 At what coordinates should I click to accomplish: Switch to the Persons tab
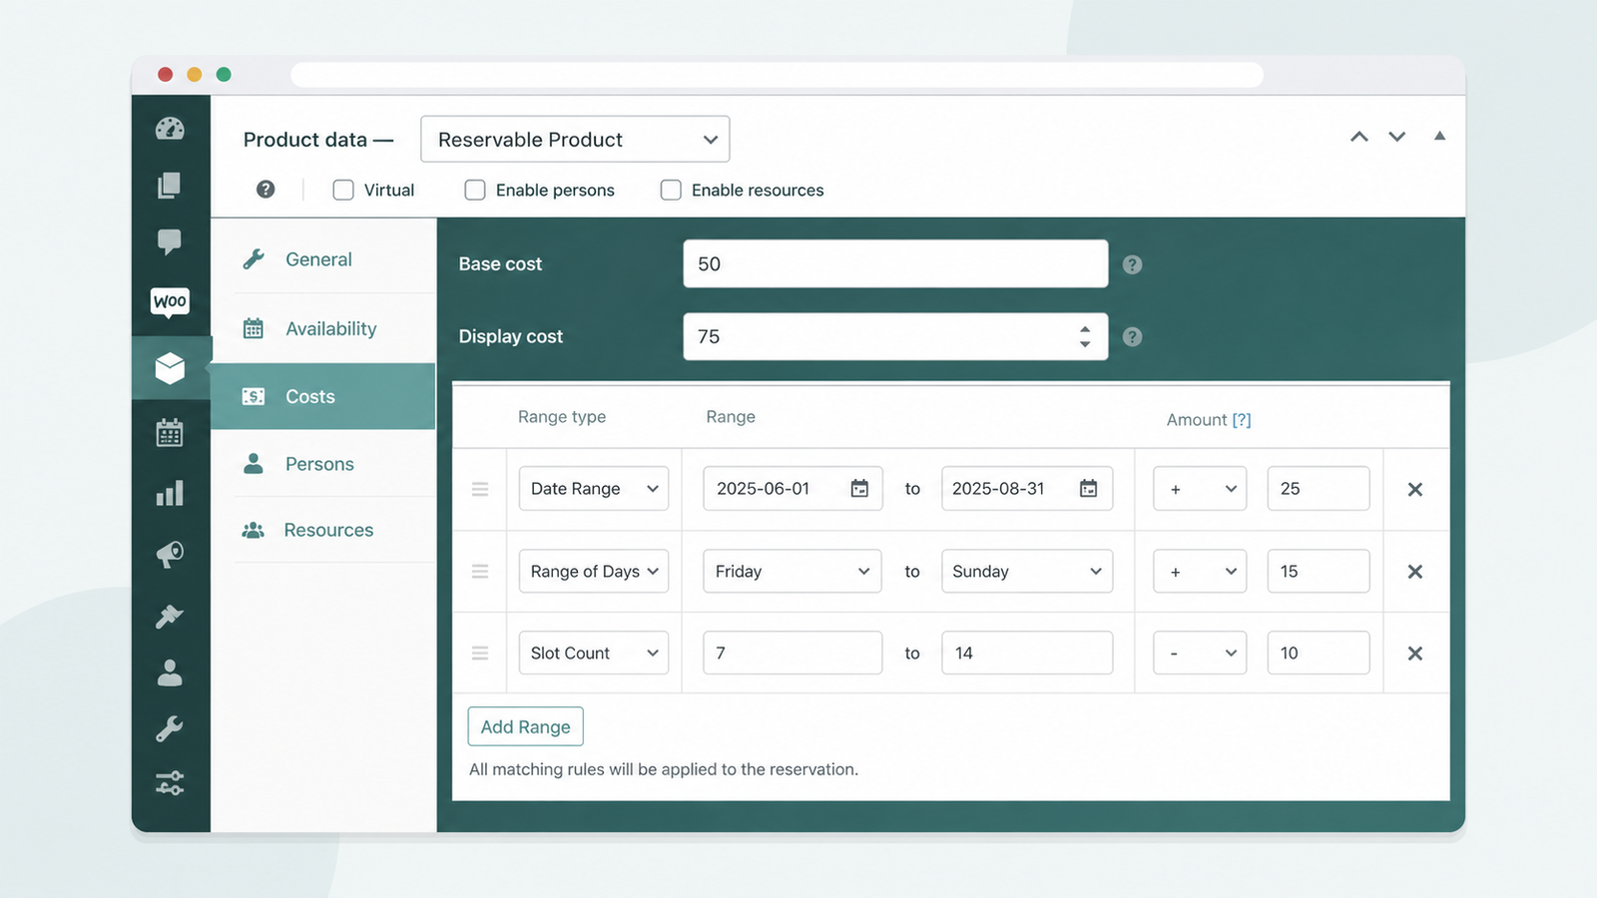[323, 464]
